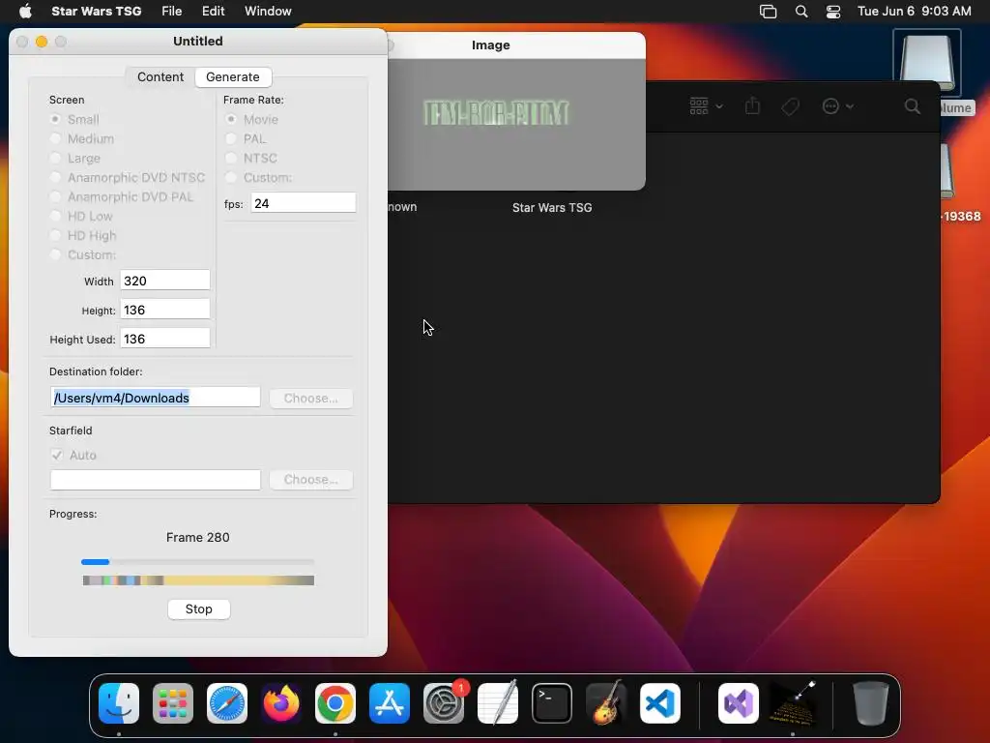Click the fps input field
Screen dimensions: 990x743
[303, 203]
